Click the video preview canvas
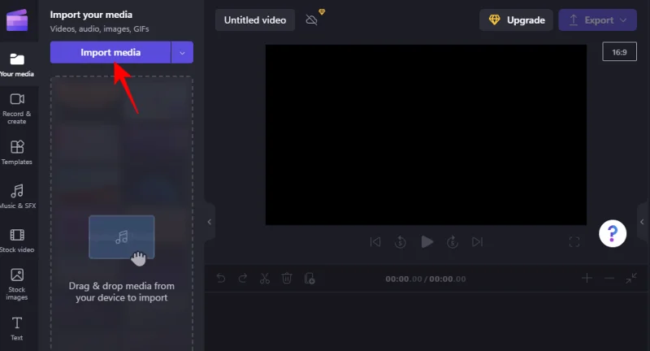650x351 pixels. tap(426, 135)
